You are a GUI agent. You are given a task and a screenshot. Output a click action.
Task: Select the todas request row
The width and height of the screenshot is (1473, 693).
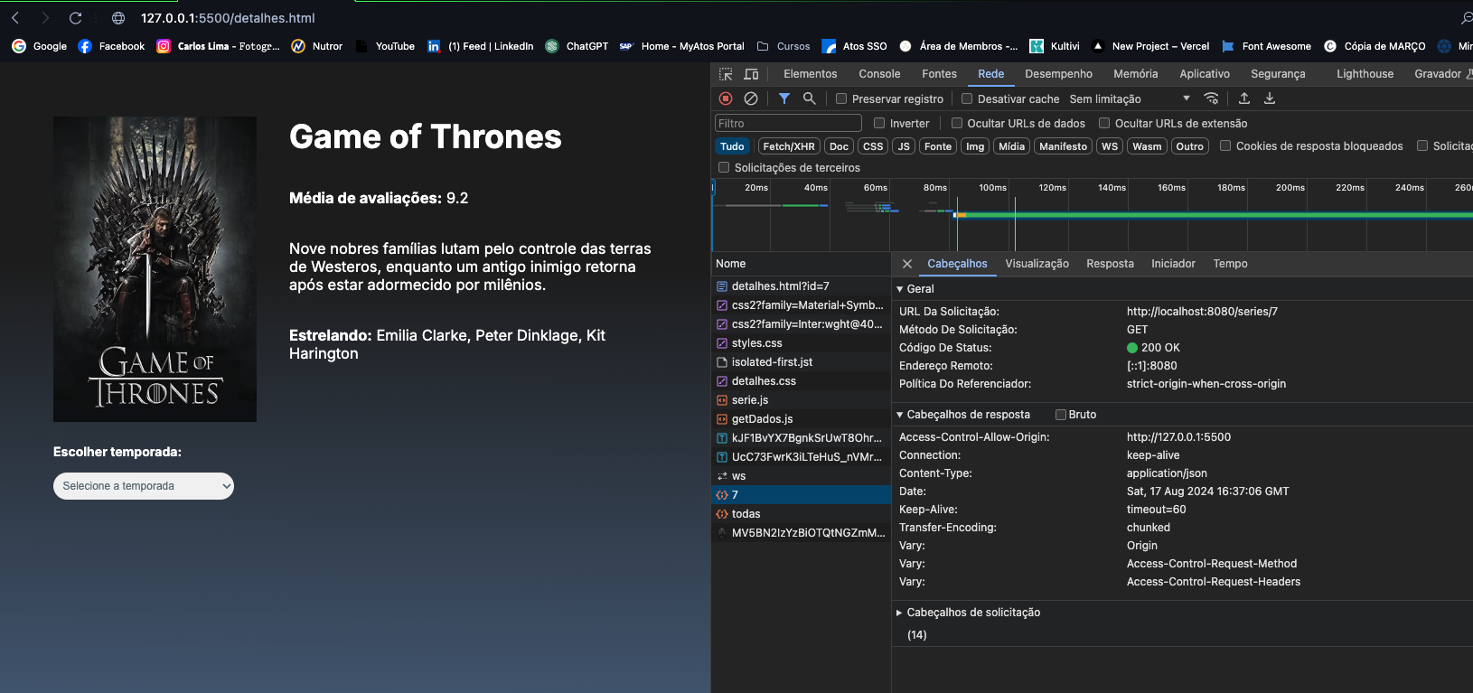click(801, 514)
